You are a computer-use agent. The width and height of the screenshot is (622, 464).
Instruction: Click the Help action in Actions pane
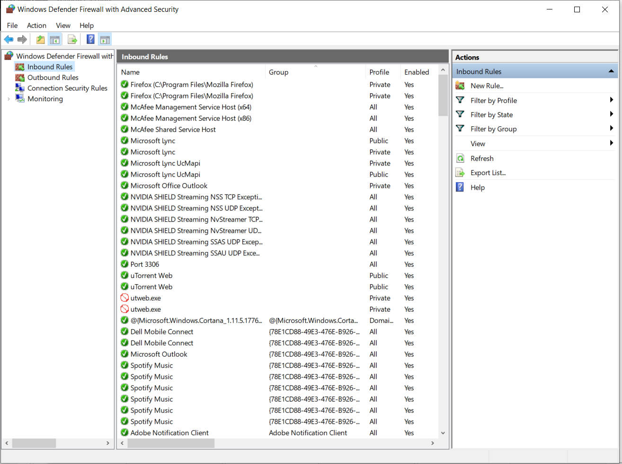click(x=478, y=187)
